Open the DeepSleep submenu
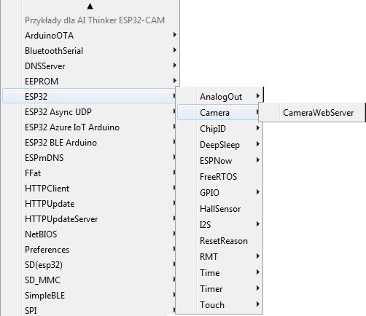This screenshot has height=316, width=366. tap(219, 145)
